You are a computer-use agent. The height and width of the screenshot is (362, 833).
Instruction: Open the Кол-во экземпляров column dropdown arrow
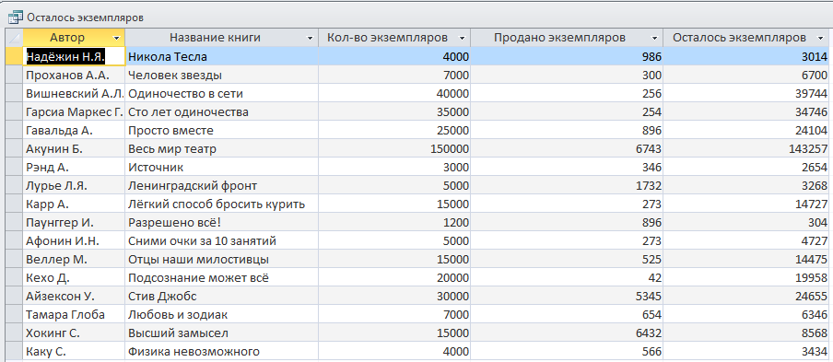(462, 38)
